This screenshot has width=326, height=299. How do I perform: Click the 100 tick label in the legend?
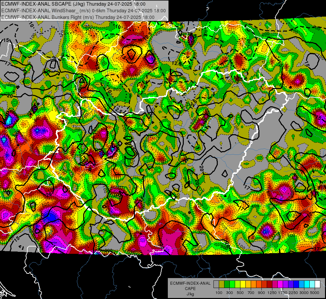[x=219, y=293]
